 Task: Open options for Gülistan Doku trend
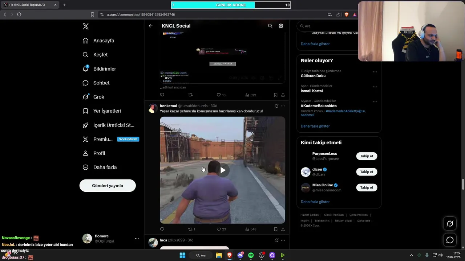[x=375, y=72]
